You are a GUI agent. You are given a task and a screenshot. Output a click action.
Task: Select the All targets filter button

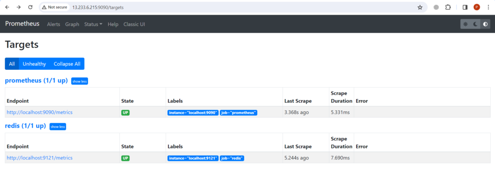12,64
